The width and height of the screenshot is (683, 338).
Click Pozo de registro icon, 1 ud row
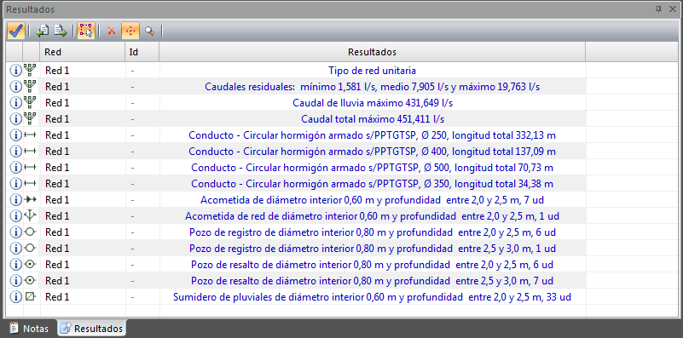31,248
